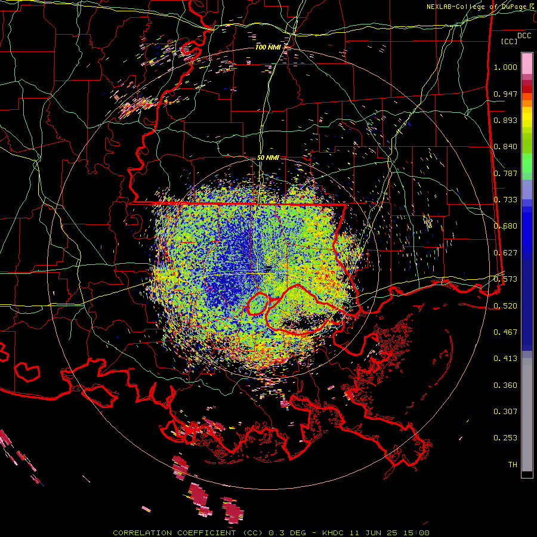Click the 0.360 legend value
Image resolution: width=537 pixels, height=537 pixels.
tap(505, 385)
